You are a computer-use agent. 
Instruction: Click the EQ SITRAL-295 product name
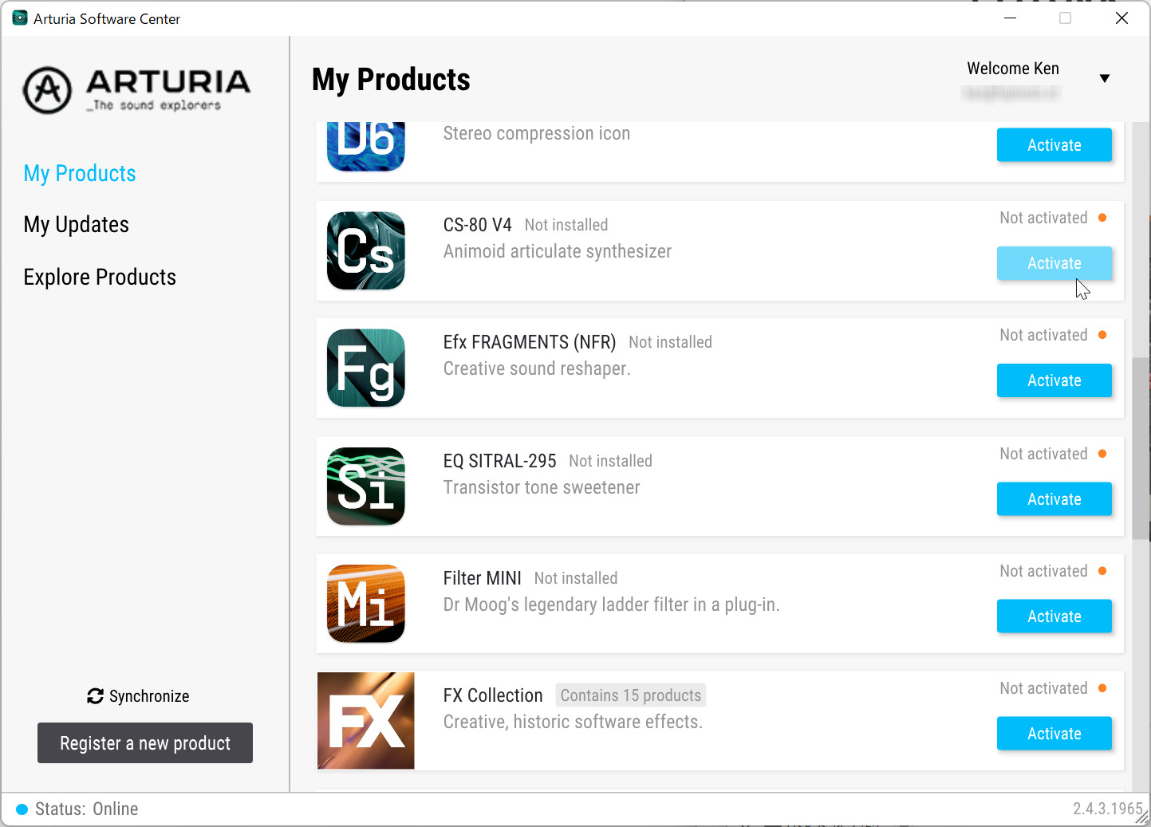click(x=500, y=461)
